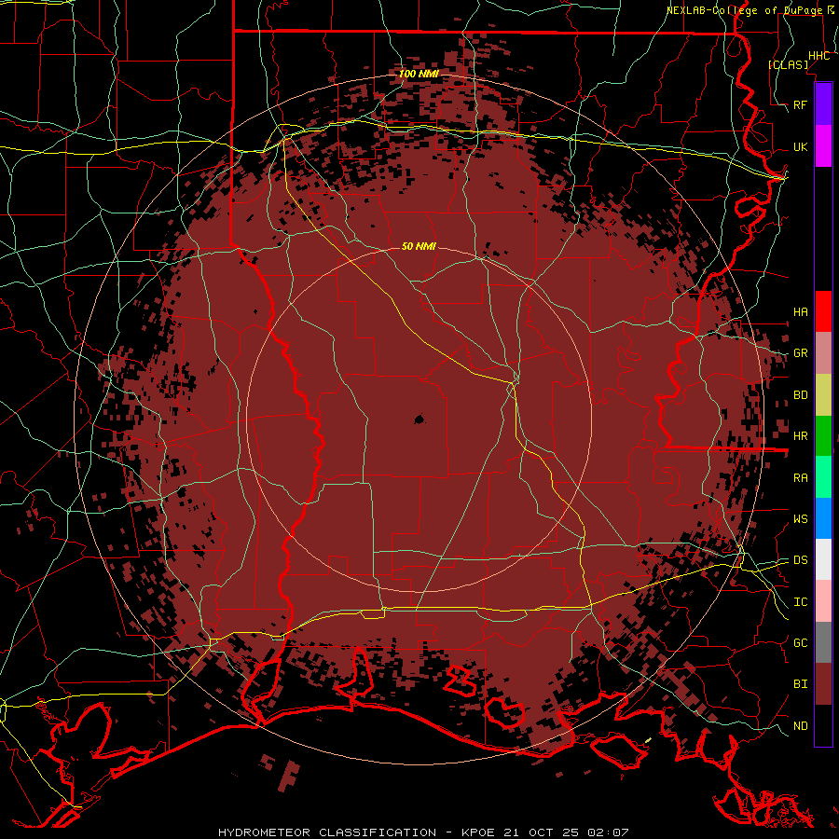Click the "DS" legend label
The image size is (839, 839).
801,559
